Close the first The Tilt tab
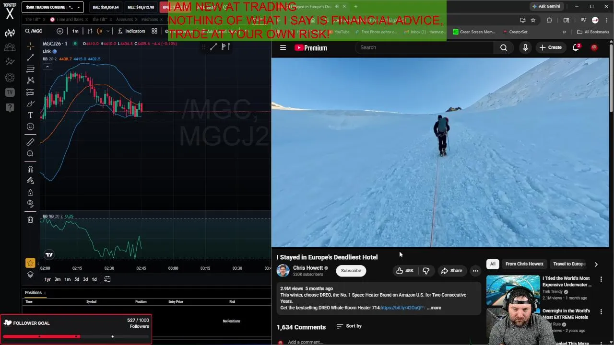This screenshot has width=614, height=345. click(44, 20)
